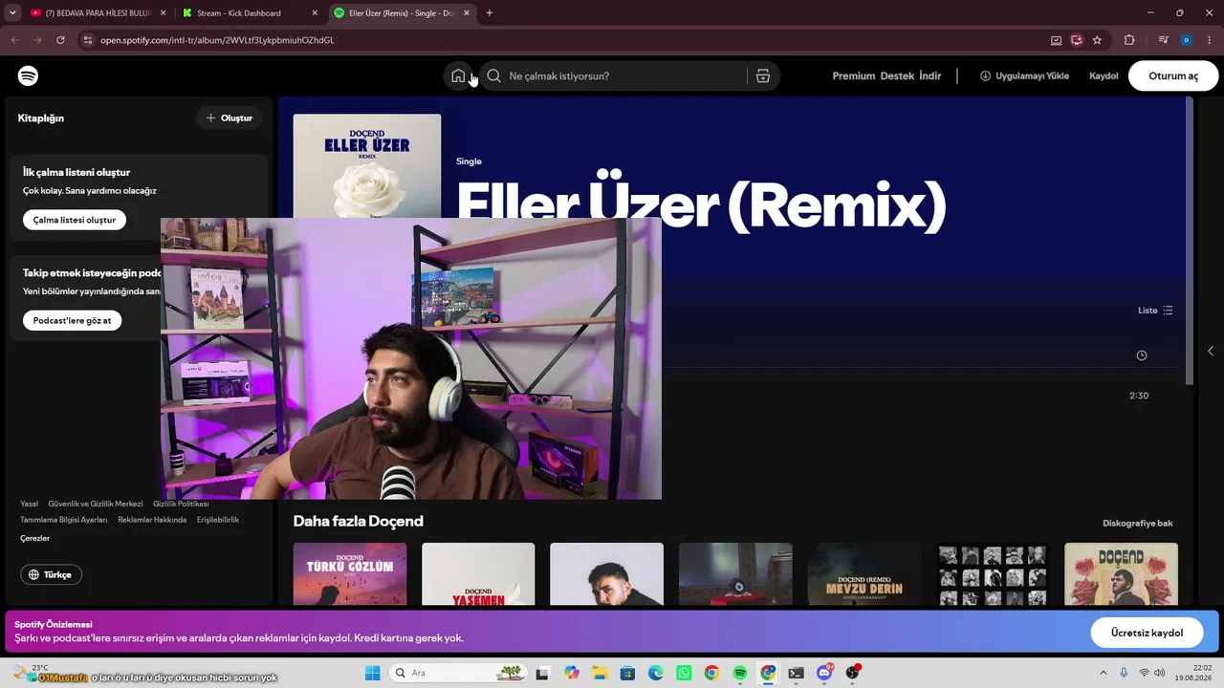Open a new browser tab

490,13
